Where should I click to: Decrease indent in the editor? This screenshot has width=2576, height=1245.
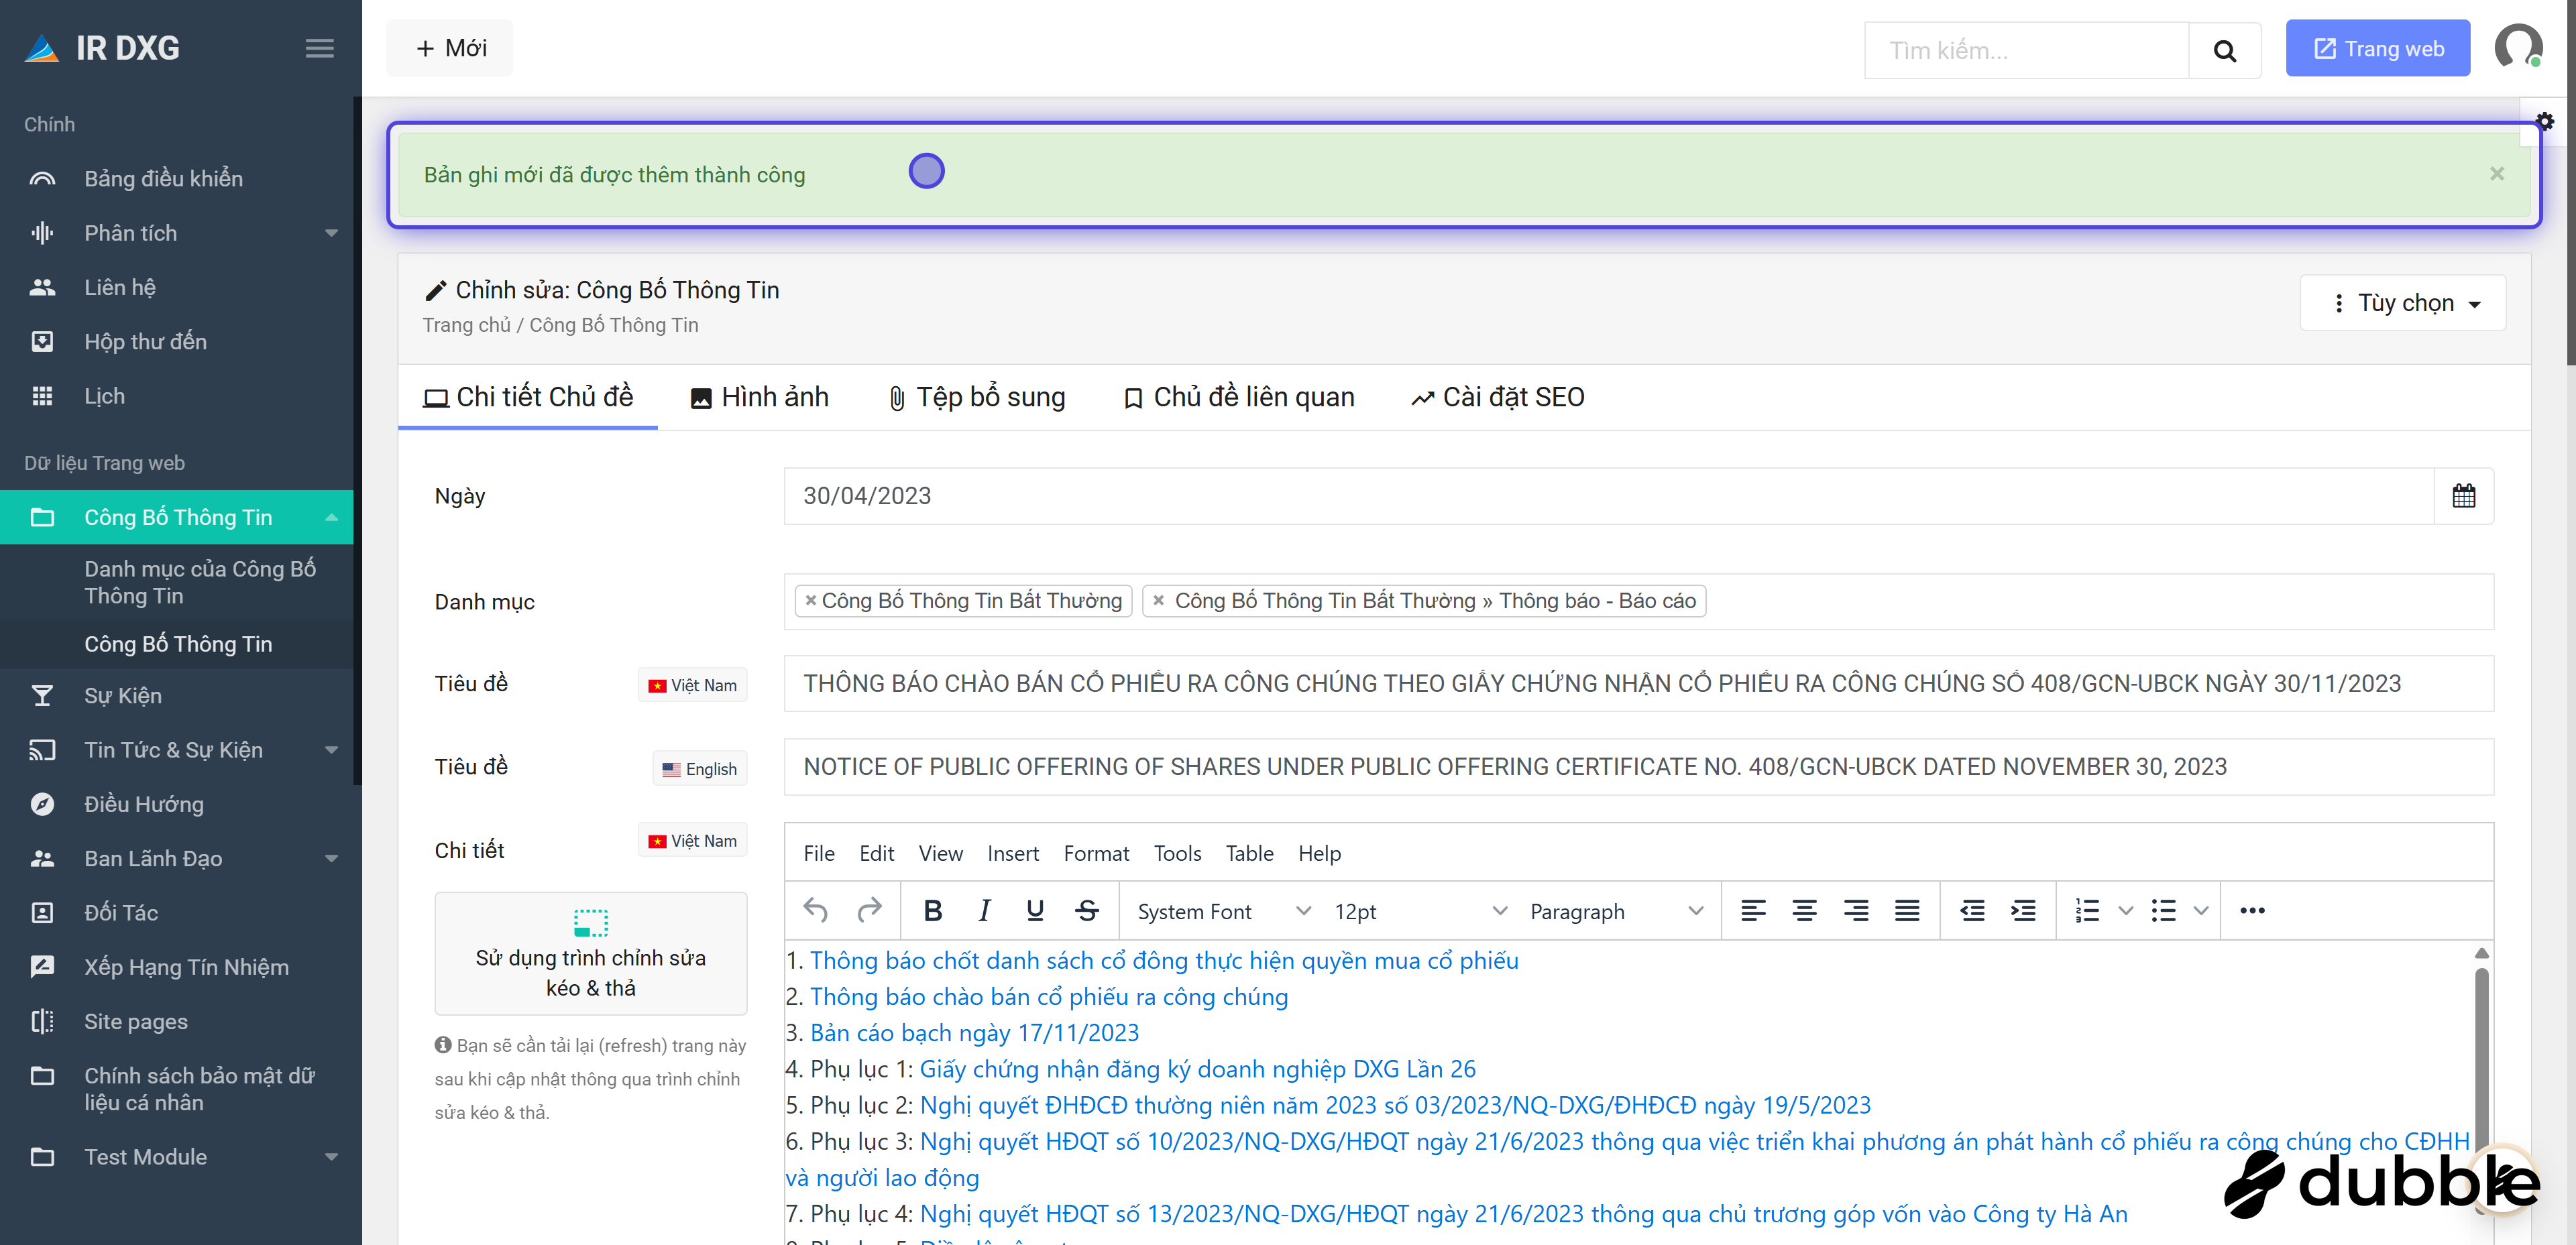[x=1972, y=910]
